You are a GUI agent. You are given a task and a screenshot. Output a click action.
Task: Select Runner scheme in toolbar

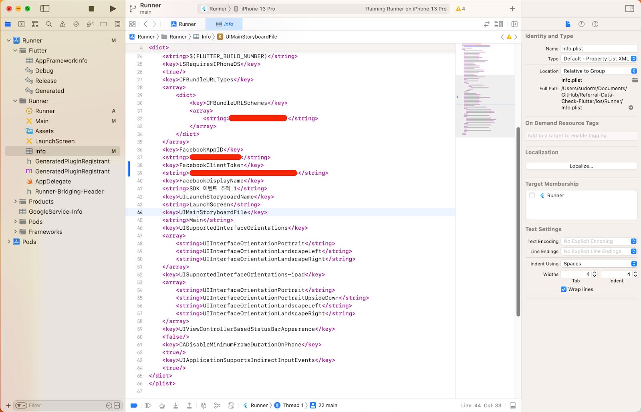[x=214, y=9]
